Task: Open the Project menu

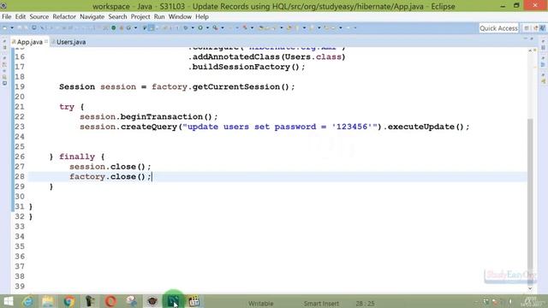Action: [140, 17]
